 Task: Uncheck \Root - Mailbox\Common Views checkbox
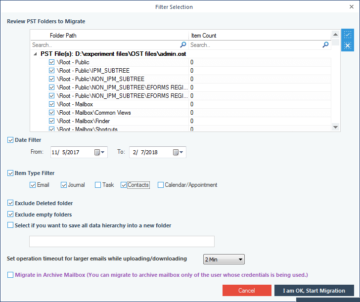pos(51,113)
